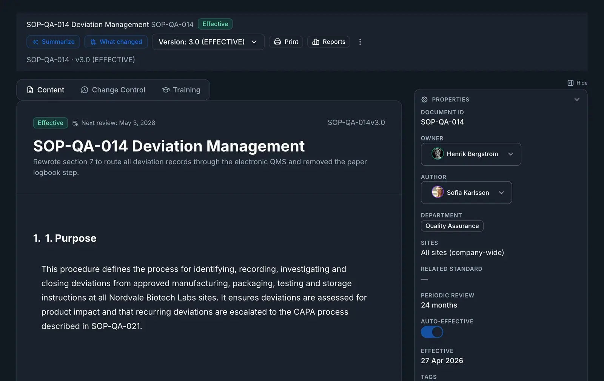Open the What changed comparison
Image resolution: width=604 pixels, height=381 pixels.
[116, 42]
